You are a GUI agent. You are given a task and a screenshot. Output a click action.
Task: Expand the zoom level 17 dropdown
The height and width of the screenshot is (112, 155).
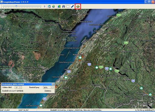click(x=20, y=87)
